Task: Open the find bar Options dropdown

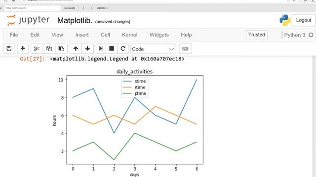Action: pos(103,8)
